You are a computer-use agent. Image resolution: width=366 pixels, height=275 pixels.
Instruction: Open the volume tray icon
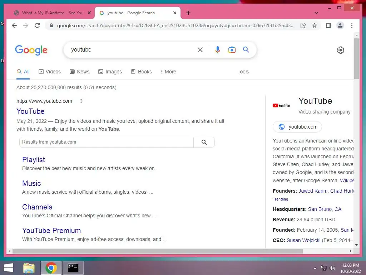coord(332,268)
